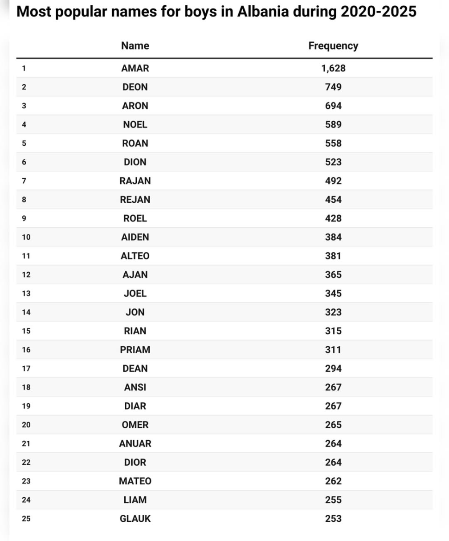Click the name ANSI
The height and width of the screenshot is (541, 449).
click(x=135, y=387)
